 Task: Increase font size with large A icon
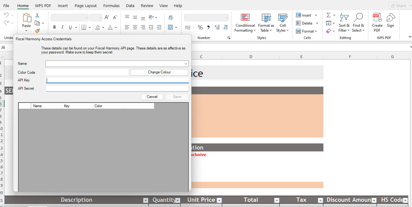click(107, 18)
